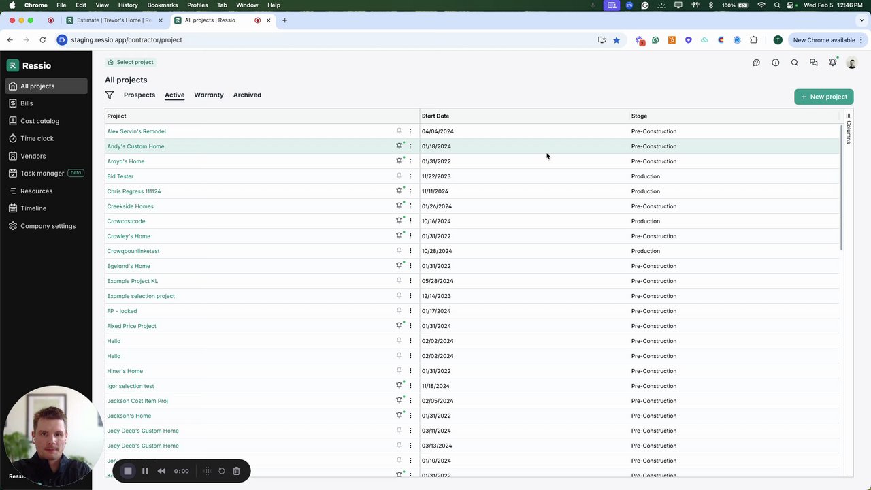Open Company settings in the sidebar
Image resolution: width=871 pixels, height=490 pixels.
[48, 226]
